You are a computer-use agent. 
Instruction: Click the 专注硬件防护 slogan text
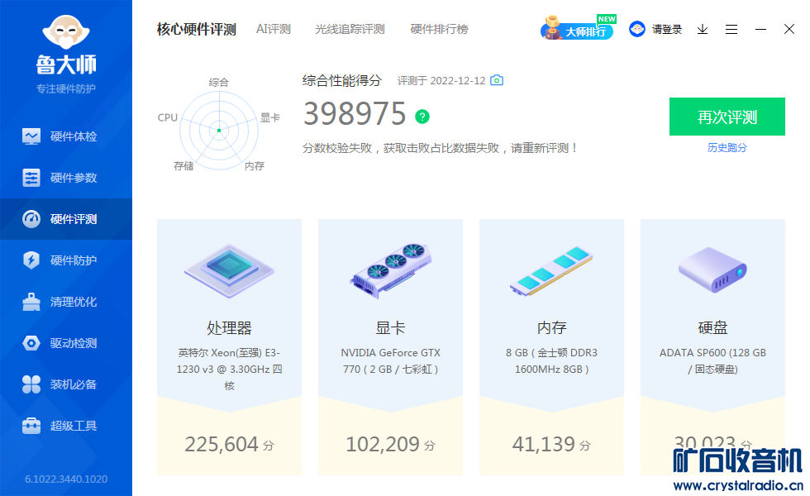66,89
